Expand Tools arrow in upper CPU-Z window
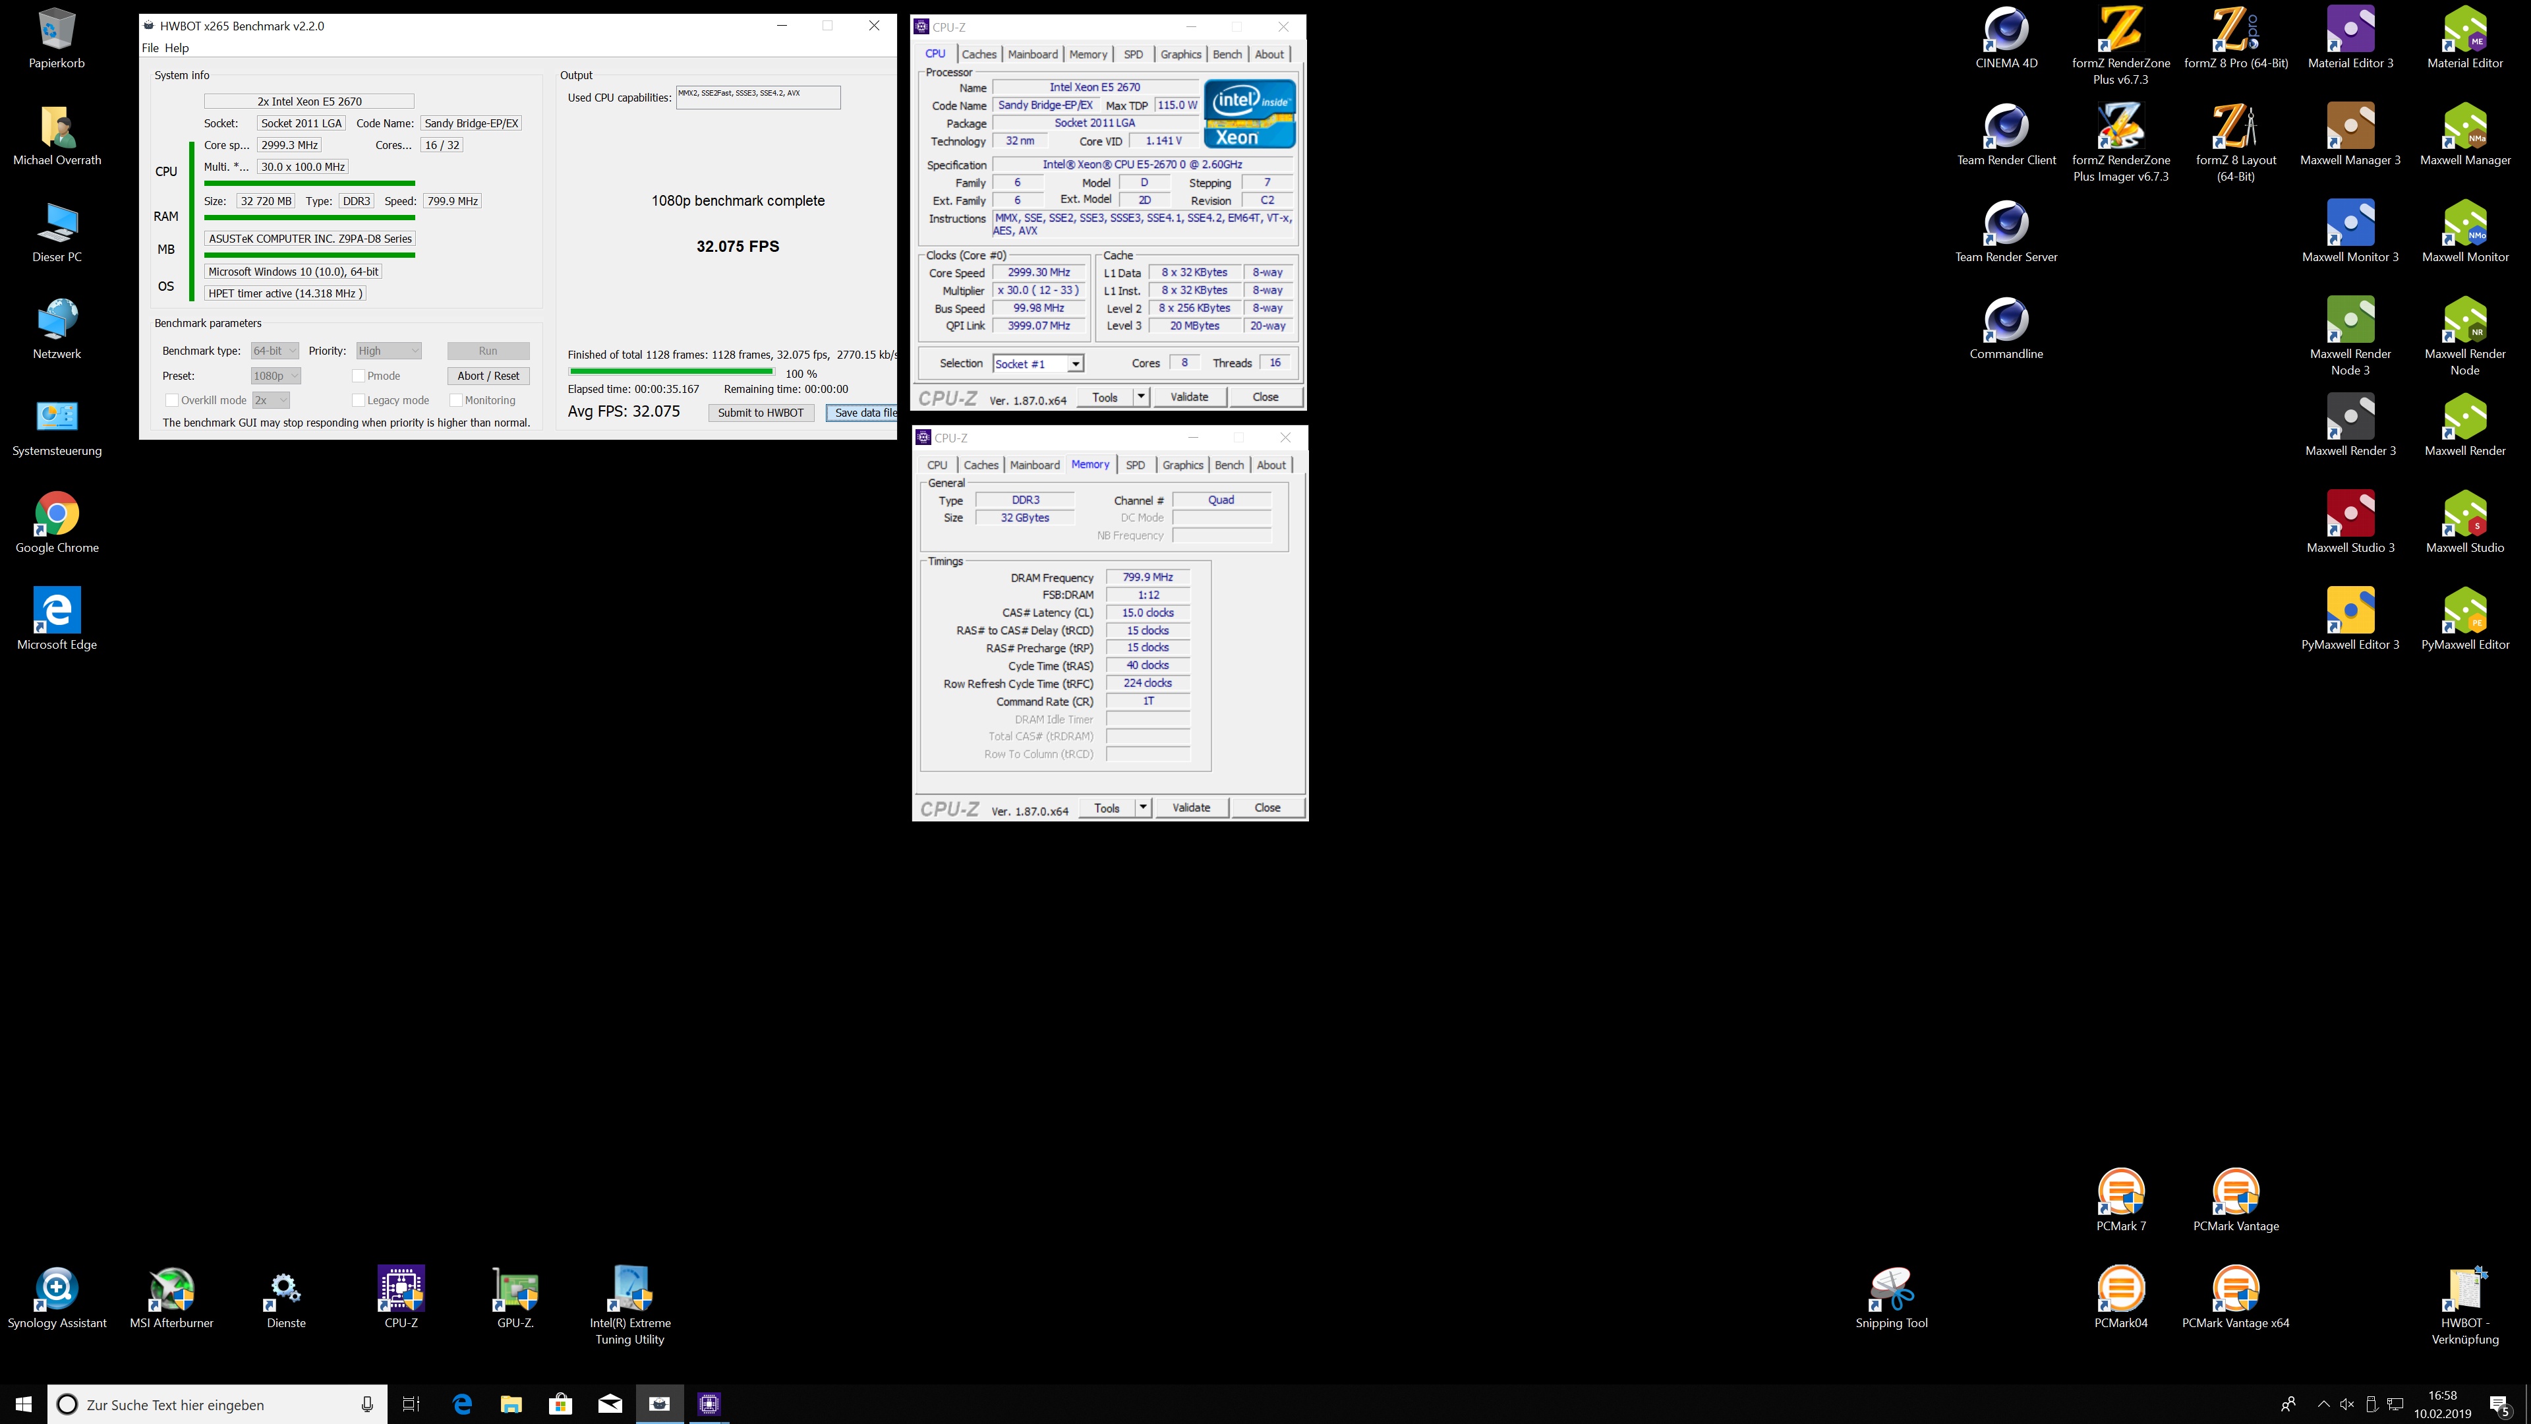Image resolution: width=2531 pixels, height=1424 pixels. (x=1141, y=397)
